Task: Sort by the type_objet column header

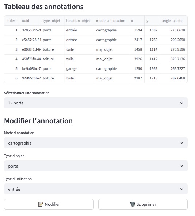Action: pos(52,21)
